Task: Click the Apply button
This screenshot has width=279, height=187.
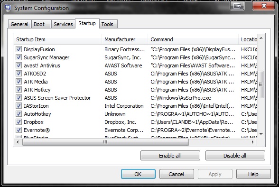Action: tap(215, 174)
